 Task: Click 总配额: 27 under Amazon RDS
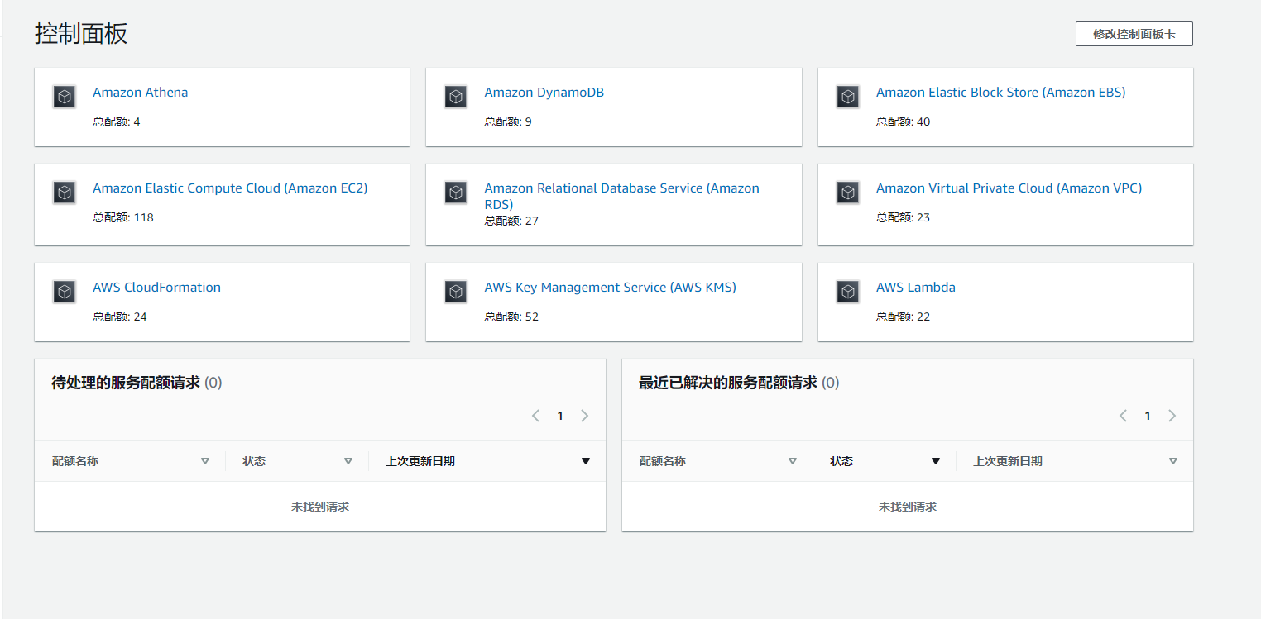(511, 221)
